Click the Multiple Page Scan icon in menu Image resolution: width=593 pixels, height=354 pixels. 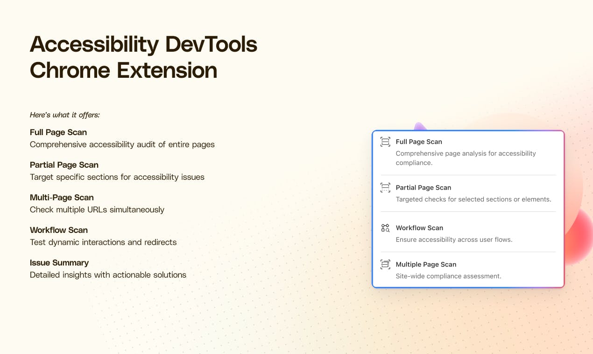point(385,264)
